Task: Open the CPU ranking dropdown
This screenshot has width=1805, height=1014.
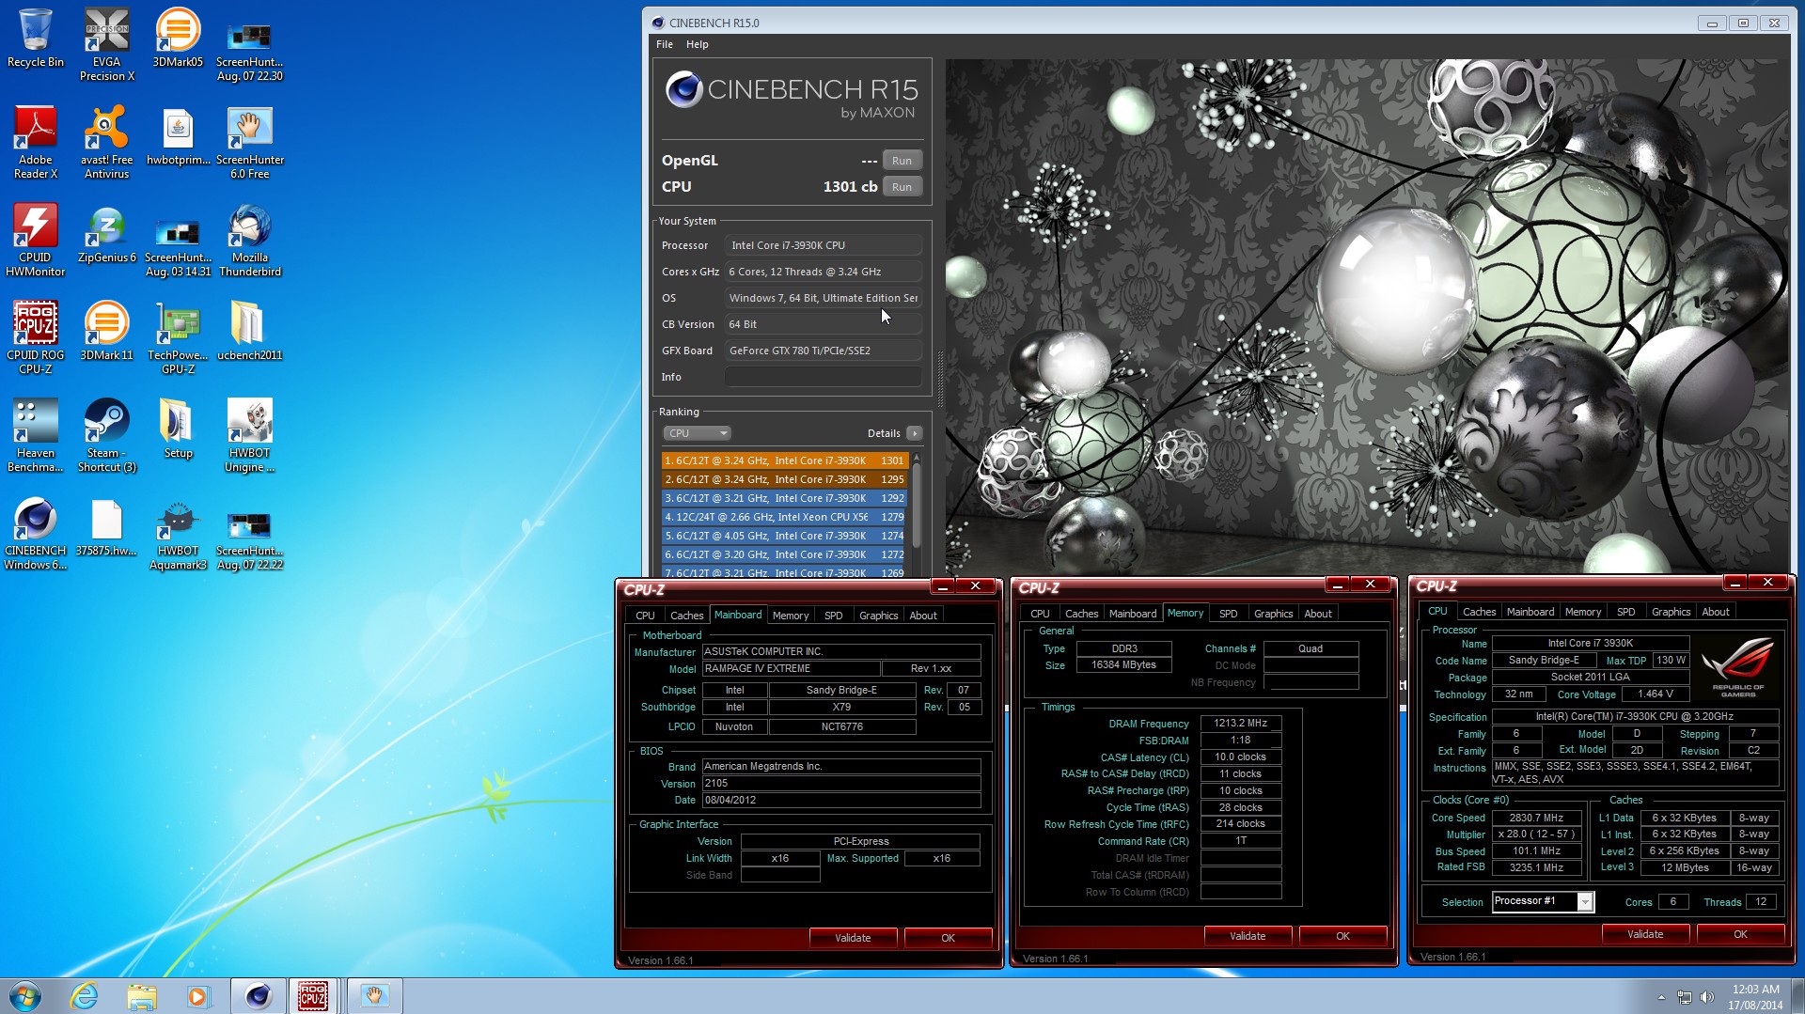Action: click(x=697, y=433)
